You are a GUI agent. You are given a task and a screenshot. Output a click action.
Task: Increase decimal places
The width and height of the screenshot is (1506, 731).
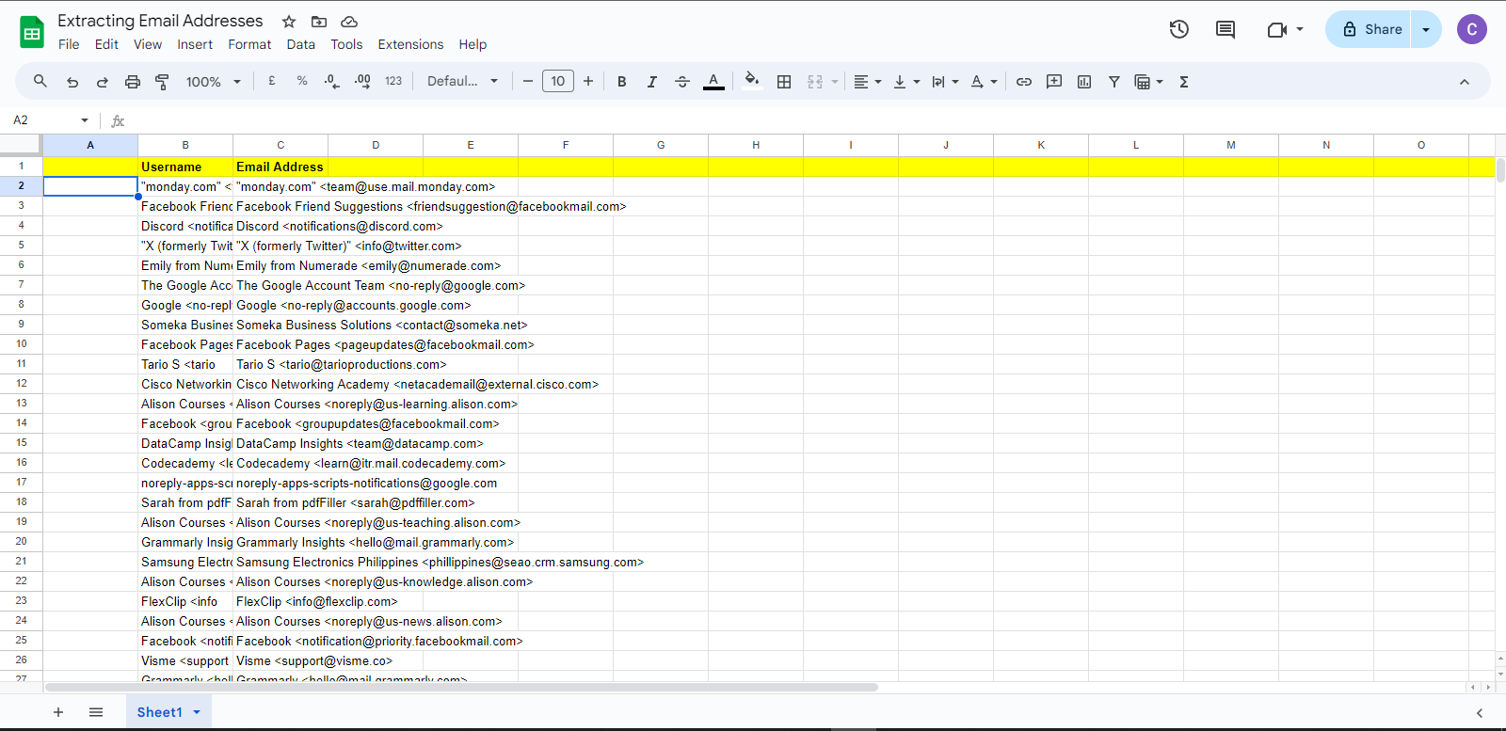coord(362,82)
